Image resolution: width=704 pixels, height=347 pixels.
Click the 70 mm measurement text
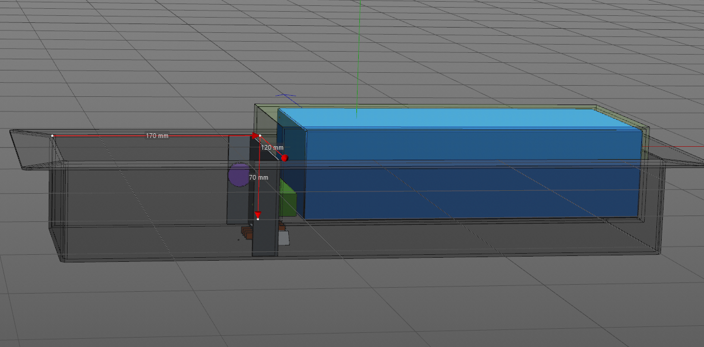coord(258,177)
